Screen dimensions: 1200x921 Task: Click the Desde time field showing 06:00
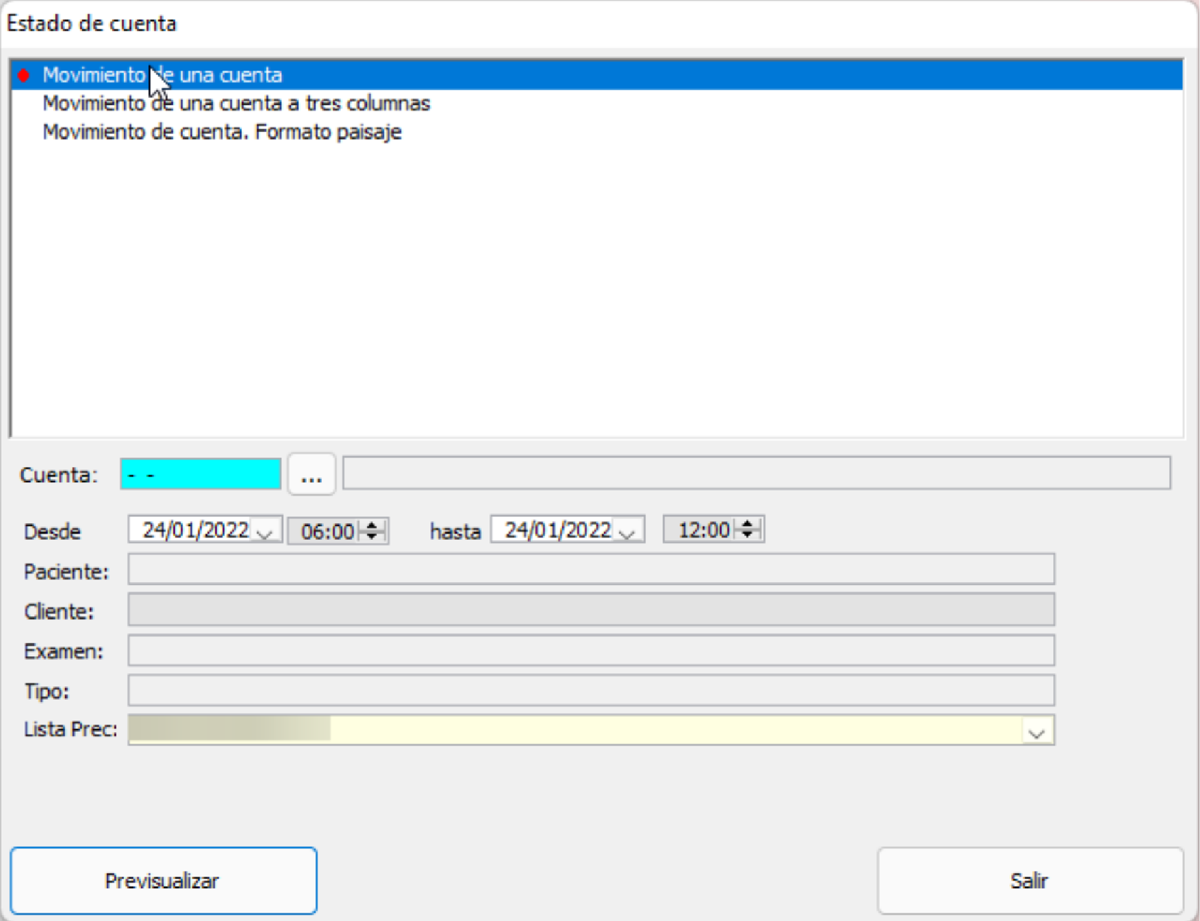[326, 531]
